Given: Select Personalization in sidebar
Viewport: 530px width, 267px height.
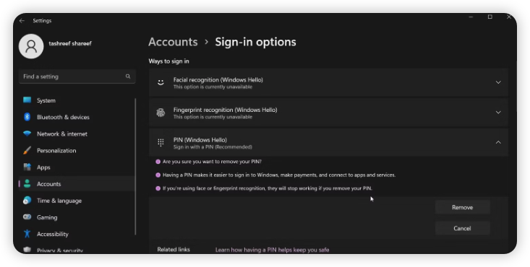Looking at the screenshot, I should coord(77,151).
